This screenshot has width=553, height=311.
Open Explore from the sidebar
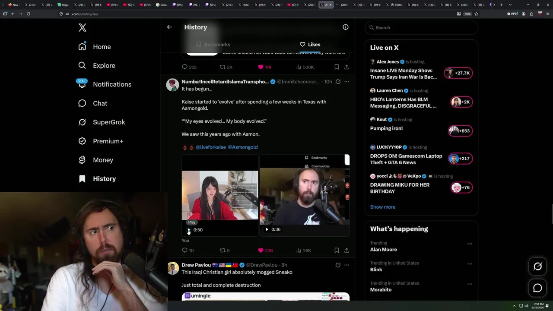(97, 66)
